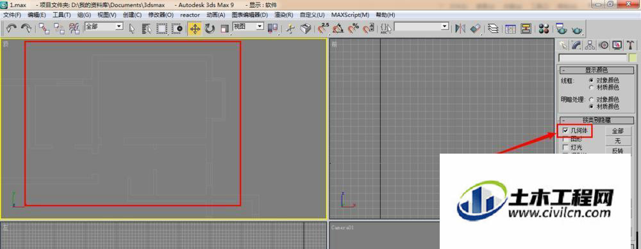Viewport: 641px width, 249px height.
Task: Switch to the Create command panel tab
Action: (564, 45)
